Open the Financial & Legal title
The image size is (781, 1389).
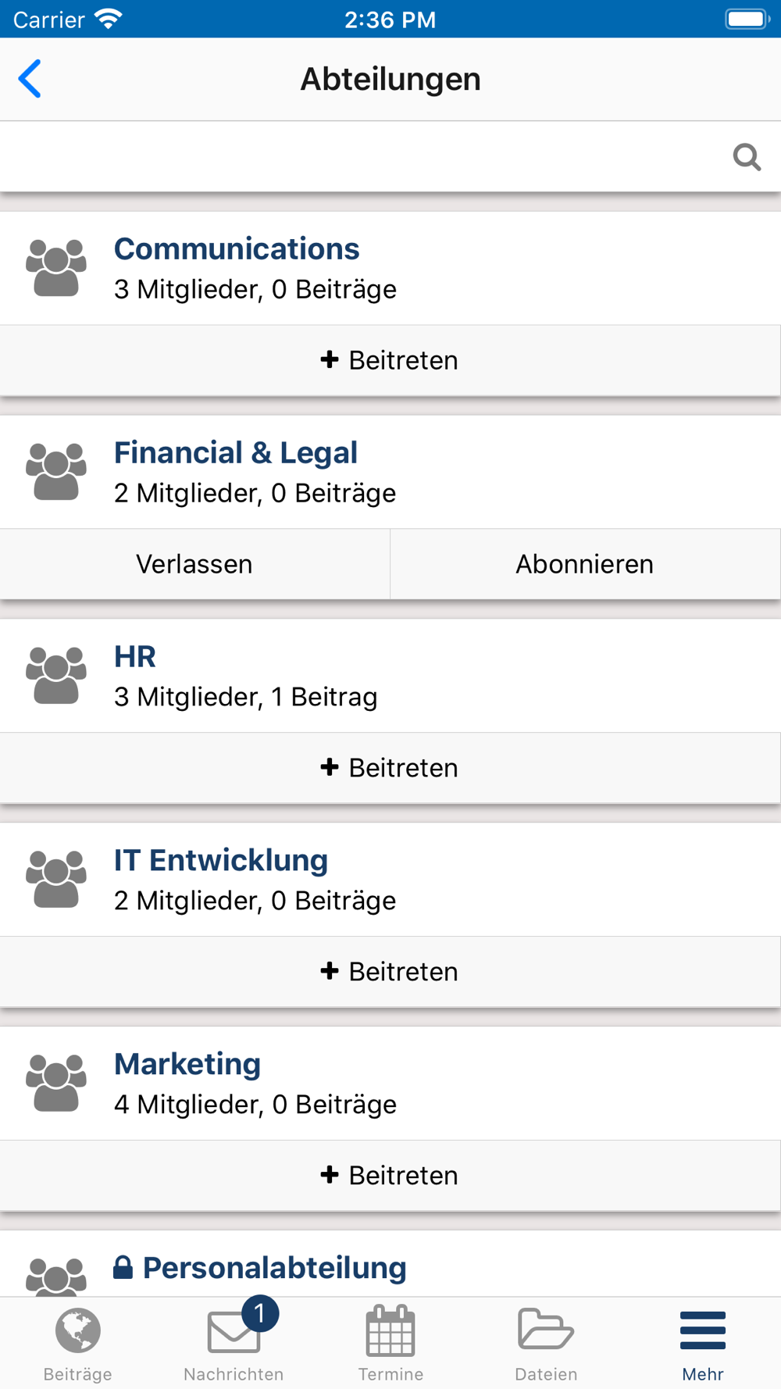click(x=236, y=453)
